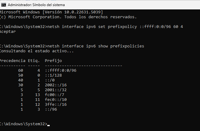Click the ::/96 prefix entry
Screen dimensions: 200x131
coord(51,109)
